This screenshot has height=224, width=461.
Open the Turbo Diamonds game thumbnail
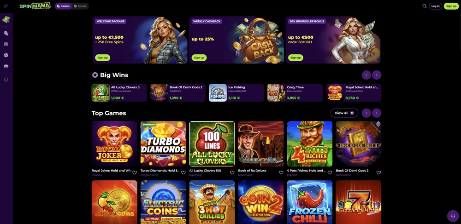[x=163, y=144]
